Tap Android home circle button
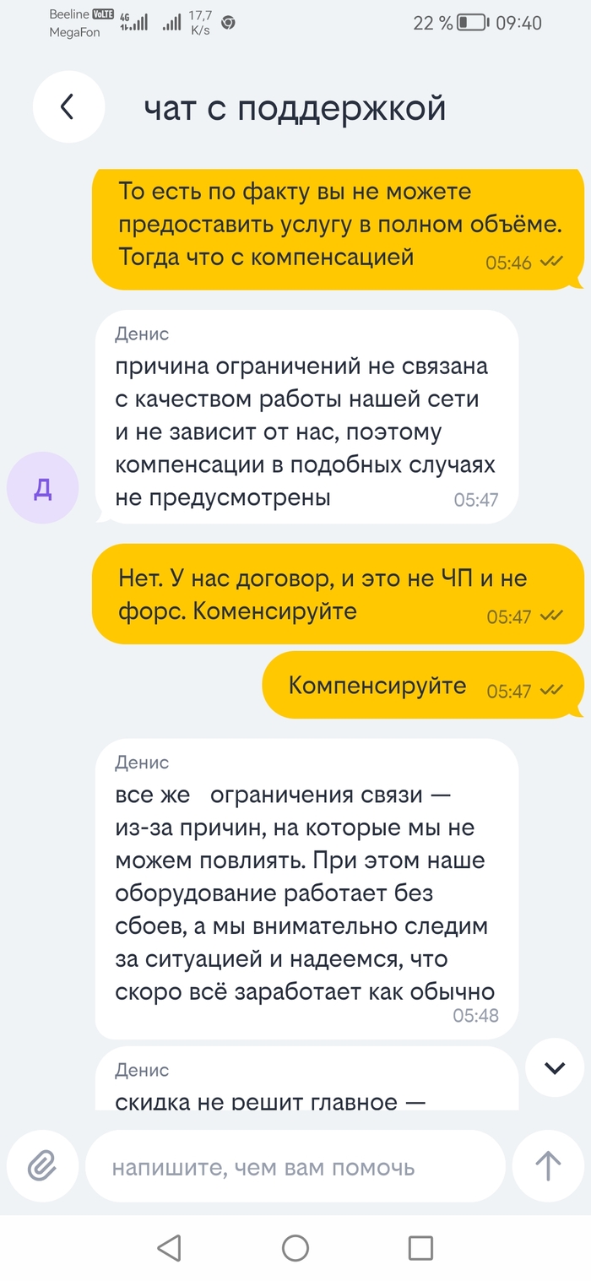591x1281 pixels. 295,1247
